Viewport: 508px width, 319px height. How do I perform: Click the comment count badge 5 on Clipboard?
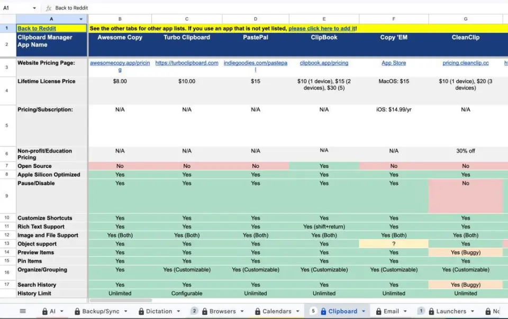[x=313, y=311]
